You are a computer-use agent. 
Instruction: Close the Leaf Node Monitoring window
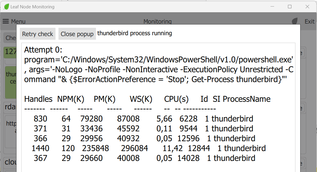(x=307, y=7)
